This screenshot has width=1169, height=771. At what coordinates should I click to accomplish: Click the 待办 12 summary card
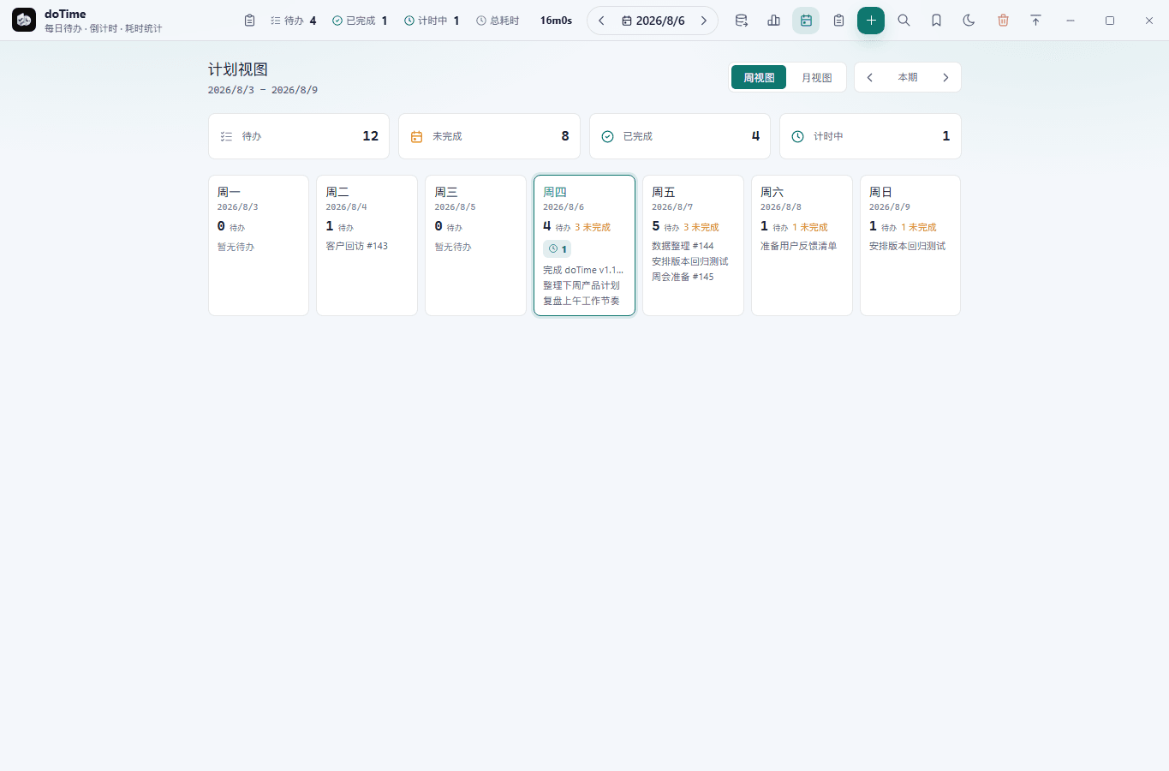coord(299,136)
